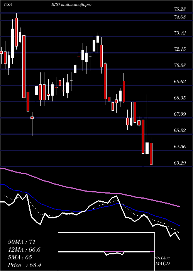Click the <<Live MACD label
The width and height of the screenshot is (193, 271).
click(x=163, y=261)
